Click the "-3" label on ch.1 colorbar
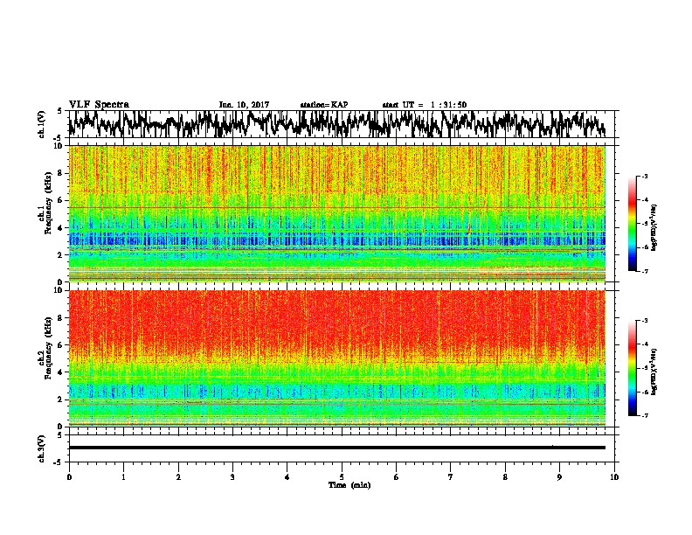This screenshot has height=535, width=692. [645, 176]
